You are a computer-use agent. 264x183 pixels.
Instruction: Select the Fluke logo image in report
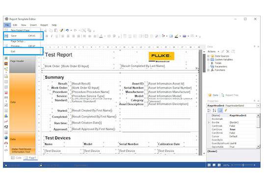tap(161, 57)
